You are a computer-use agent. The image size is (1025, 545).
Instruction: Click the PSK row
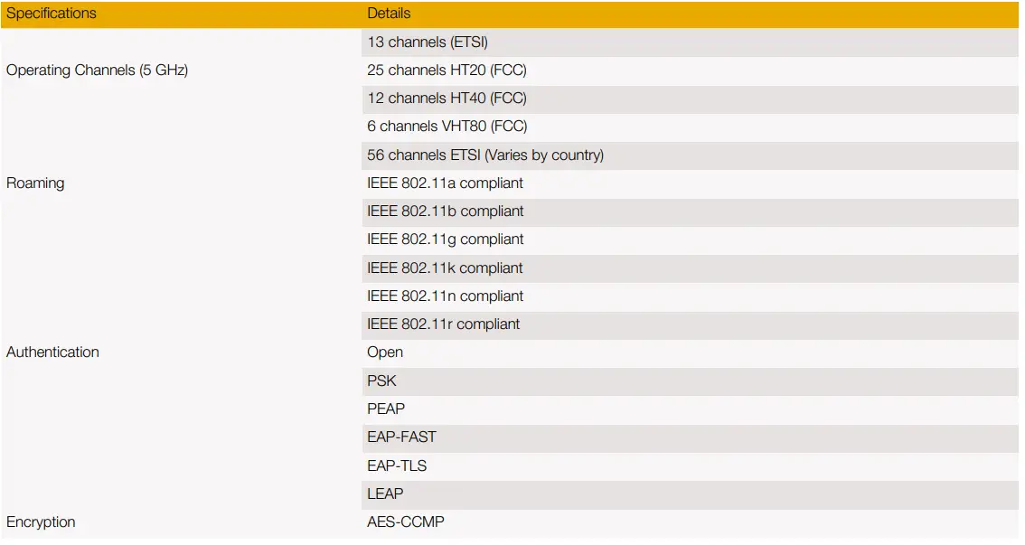point(381,381)
